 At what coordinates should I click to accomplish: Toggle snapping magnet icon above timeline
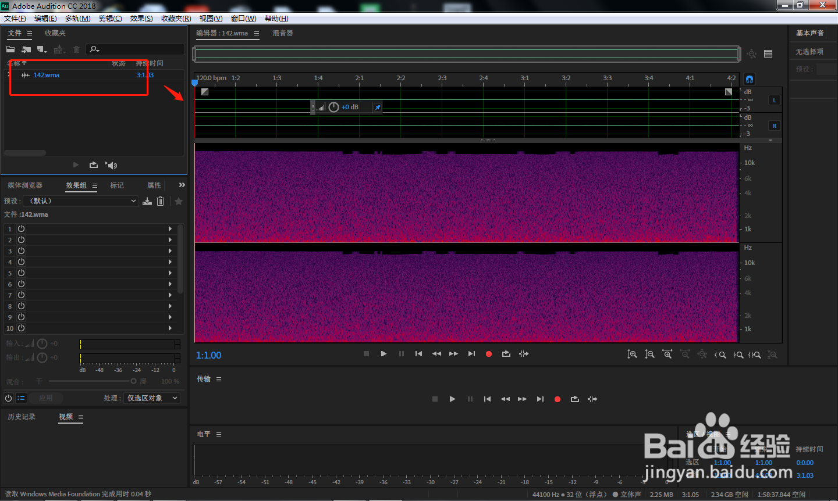tap(750, 78)
